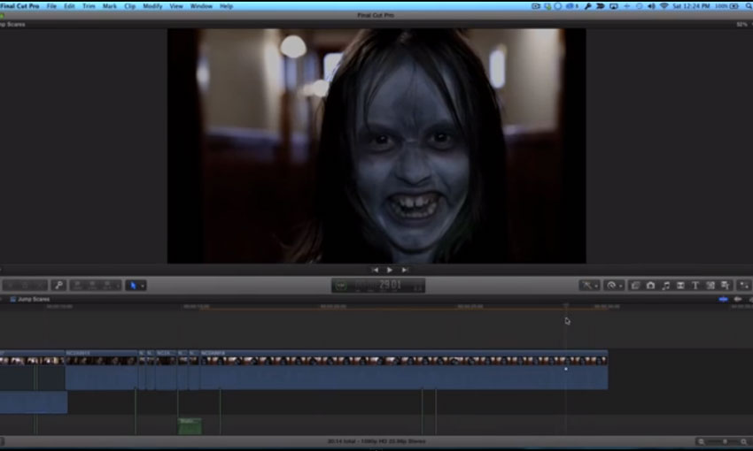This screenshot has height=451, width=753.
Task: Toggle the audio skimming arrow button
Action: (x=738, y=299)
